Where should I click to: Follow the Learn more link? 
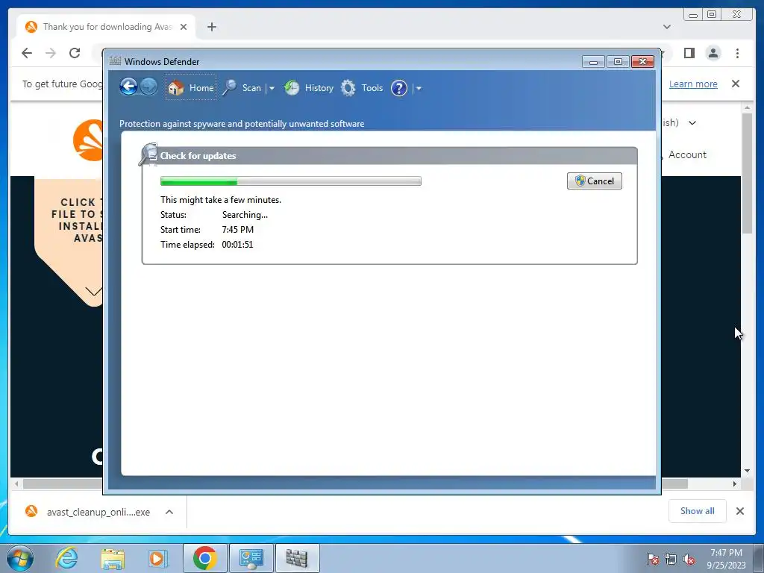tap(693, 84)
